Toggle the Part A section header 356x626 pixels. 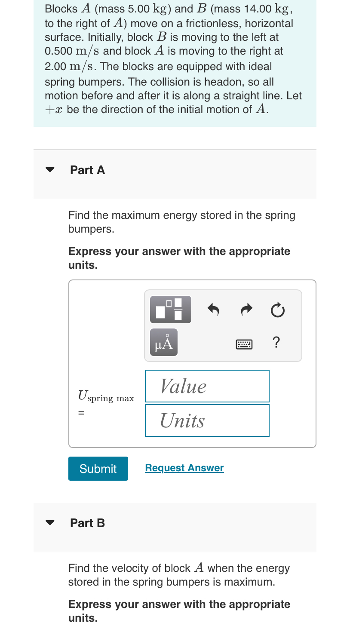(x=87, y=170)
